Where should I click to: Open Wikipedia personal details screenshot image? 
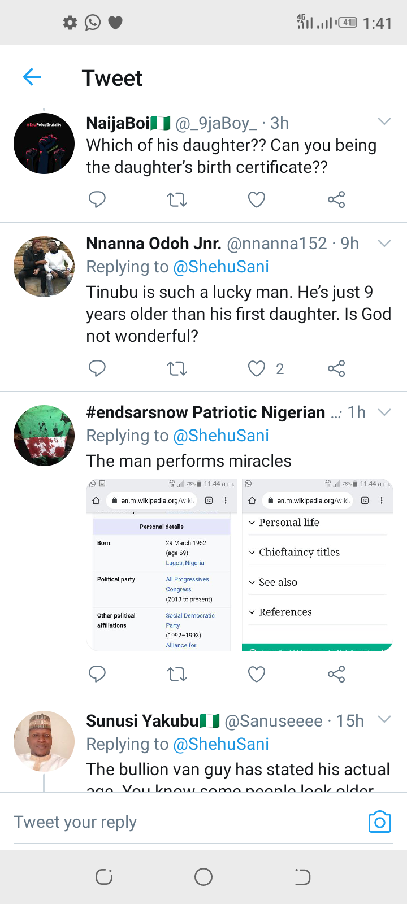coord(162,565)
